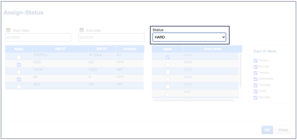Click the Rate Level vertical scrollbar
297x140 pixels.
240,71
